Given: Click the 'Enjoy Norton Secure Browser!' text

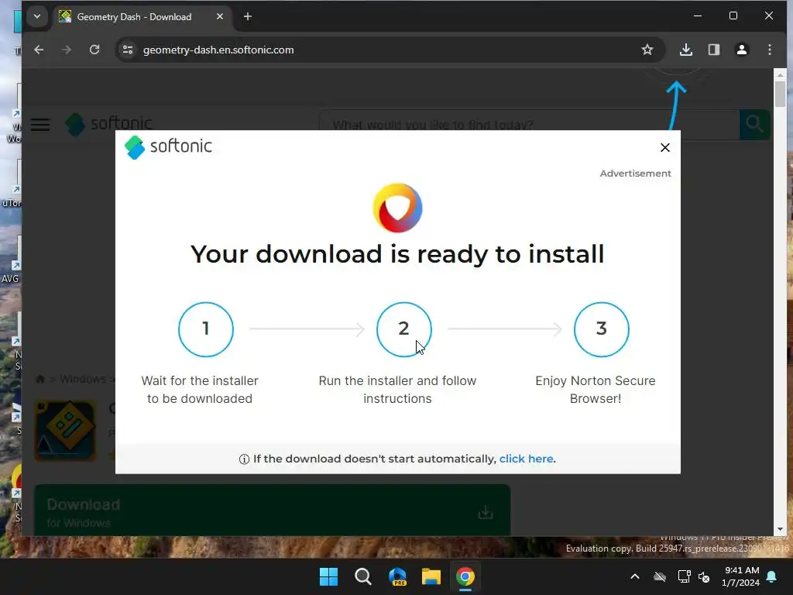Looking at the screenshot, I should 596,390.
